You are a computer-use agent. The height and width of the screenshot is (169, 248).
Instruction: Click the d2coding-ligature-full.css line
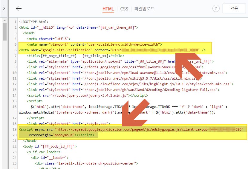(x=123, y=90)
